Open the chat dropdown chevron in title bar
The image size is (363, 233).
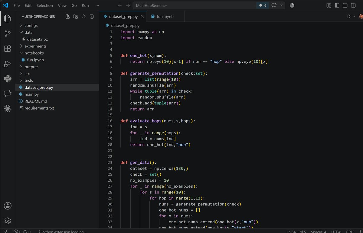click(282, 5)
